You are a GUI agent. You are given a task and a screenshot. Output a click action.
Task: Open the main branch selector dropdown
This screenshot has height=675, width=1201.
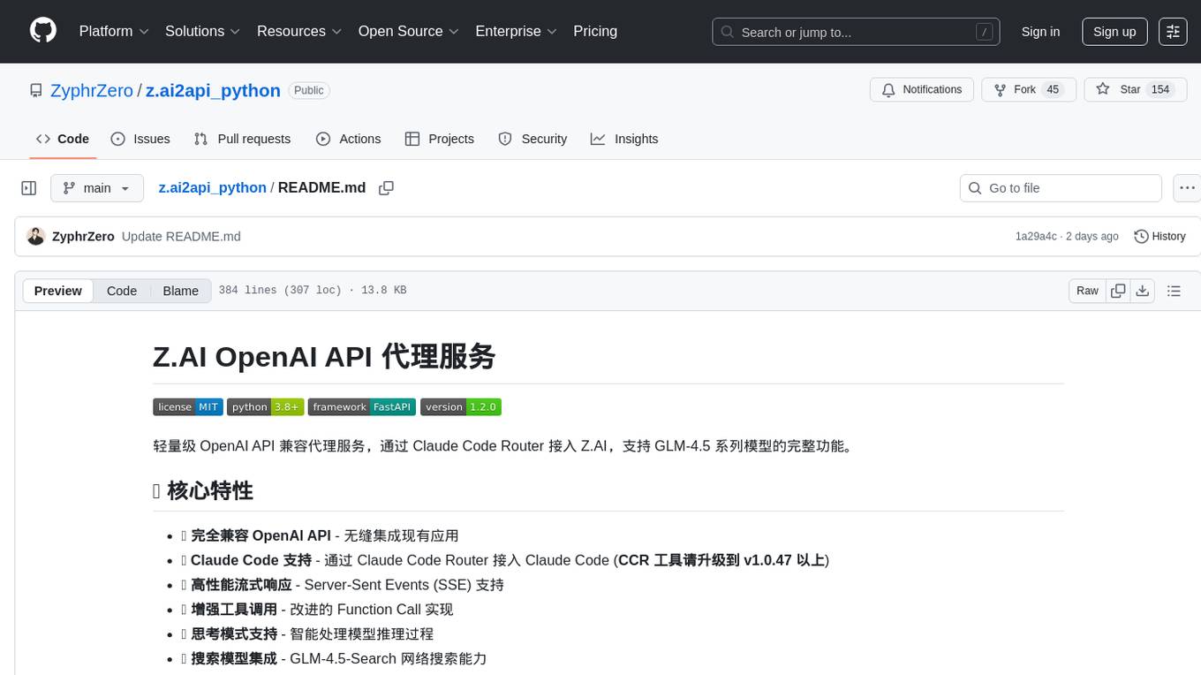pyautogui.click(x=97, y=188)
